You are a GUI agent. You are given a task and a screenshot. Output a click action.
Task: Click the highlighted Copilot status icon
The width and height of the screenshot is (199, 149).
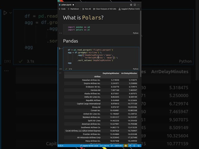tap(126, 146)
